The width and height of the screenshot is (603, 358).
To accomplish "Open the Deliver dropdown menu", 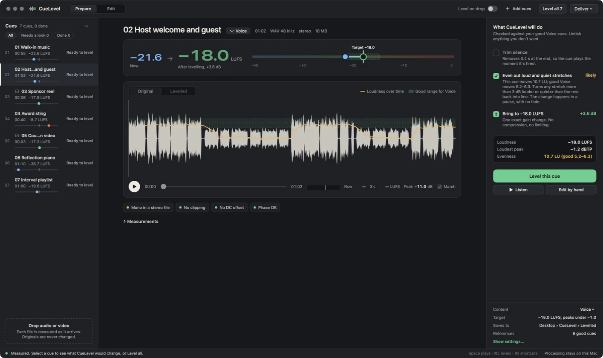I will (x=583, y=9).
